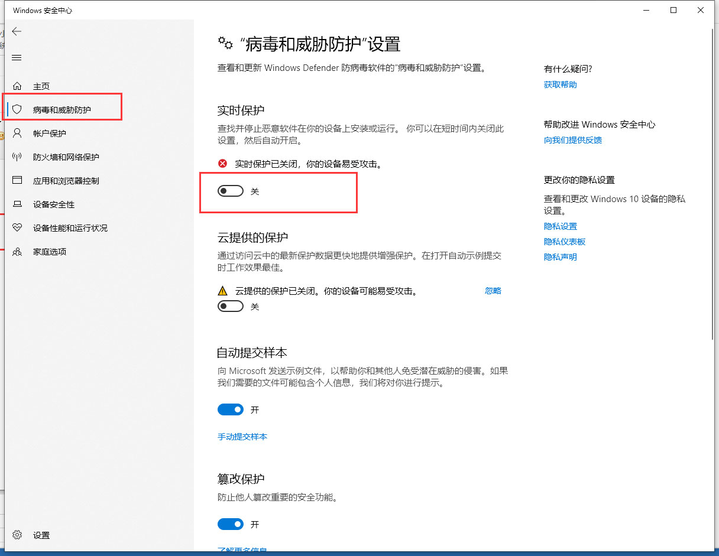This screenshot has width=719, height=556.
Task: Expand the sidebar with the hamburger menu
Action: click(x=17, y=57)
